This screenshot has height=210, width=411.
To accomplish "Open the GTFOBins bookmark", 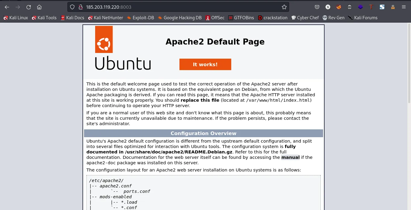I will 241,18.
